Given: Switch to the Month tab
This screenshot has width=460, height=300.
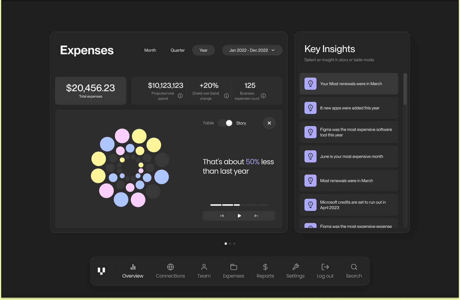Looking at the screenshot, I should coord(150,50).
